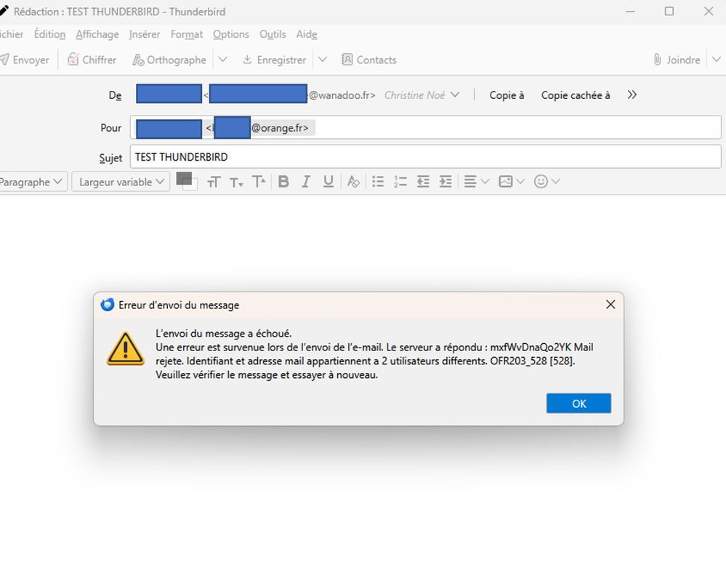Screen dimensions: 726x570
Task: Click the Chiffrer encryption button
Action: pos(92,60)
